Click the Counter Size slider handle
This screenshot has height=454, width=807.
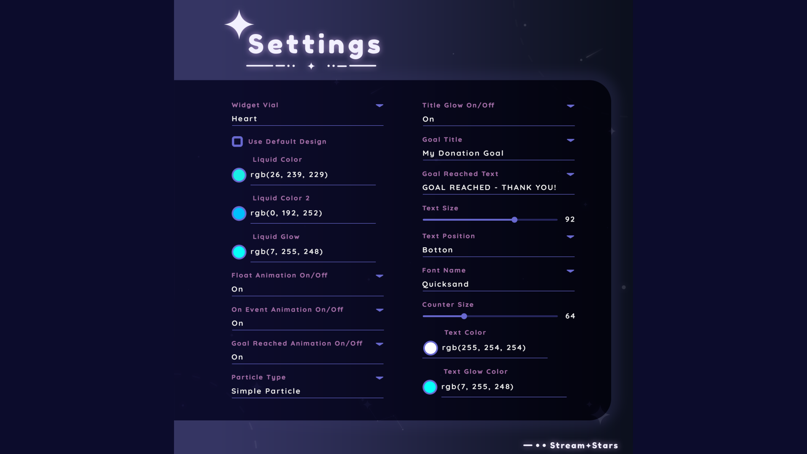(x=464, y=316)
